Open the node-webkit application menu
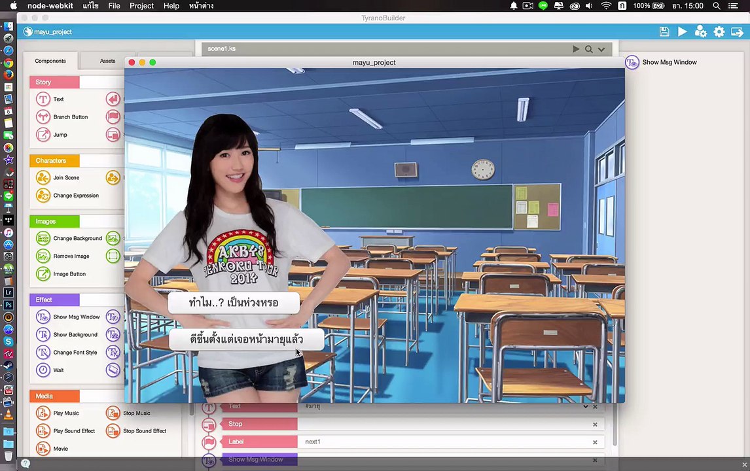Viewport: 750px width, 471px height. [50, 6]
